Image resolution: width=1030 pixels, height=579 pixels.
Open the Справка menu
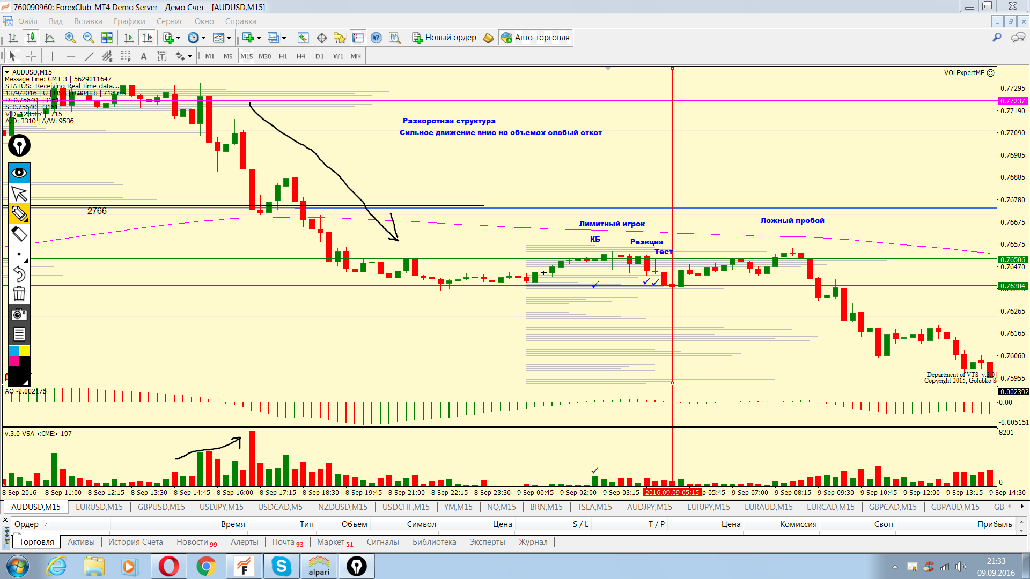pos(240,21)
